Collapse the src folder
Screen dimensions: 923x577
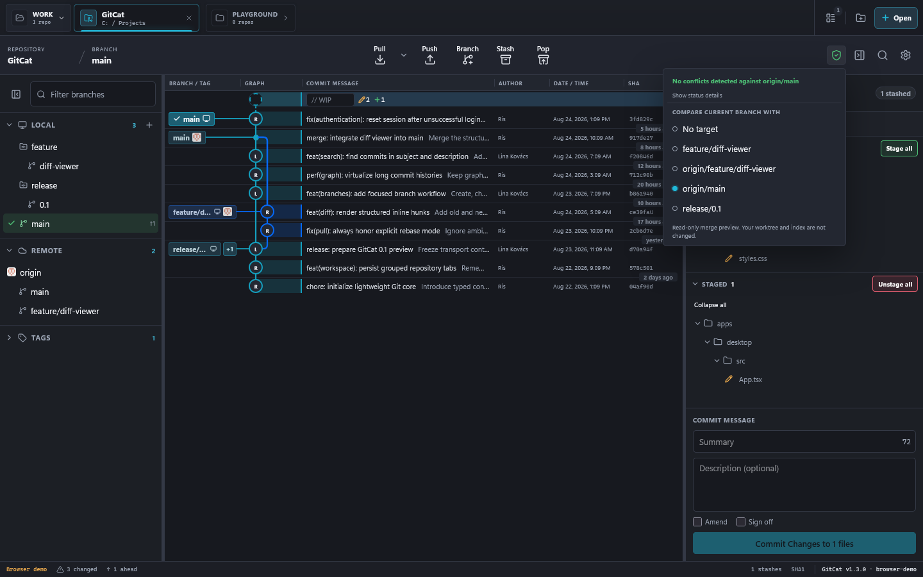click(717, 361)
